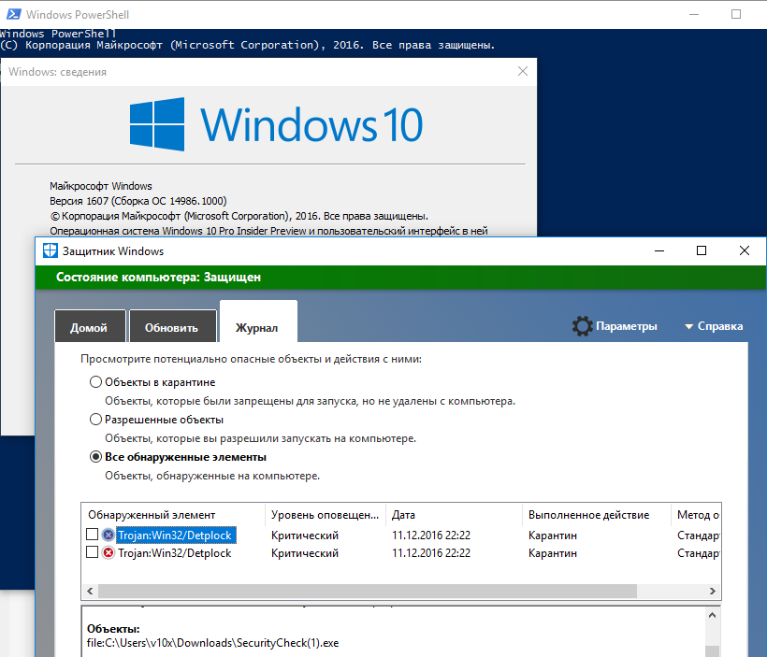This screenshot has height=657, width=767.
Task: Tick the checkbox of the second Trojan:Win32/Detplock row
Action: (92, 552)
